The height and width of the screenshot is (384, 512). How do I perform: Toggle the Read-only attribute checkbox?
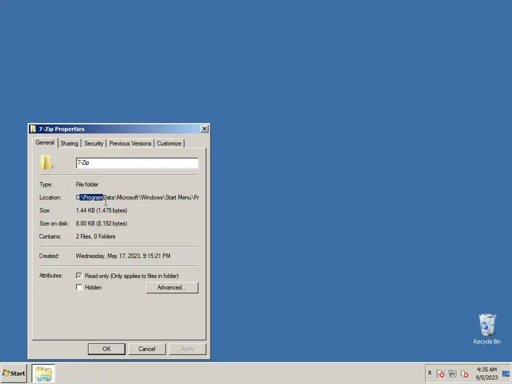[79, 276]
